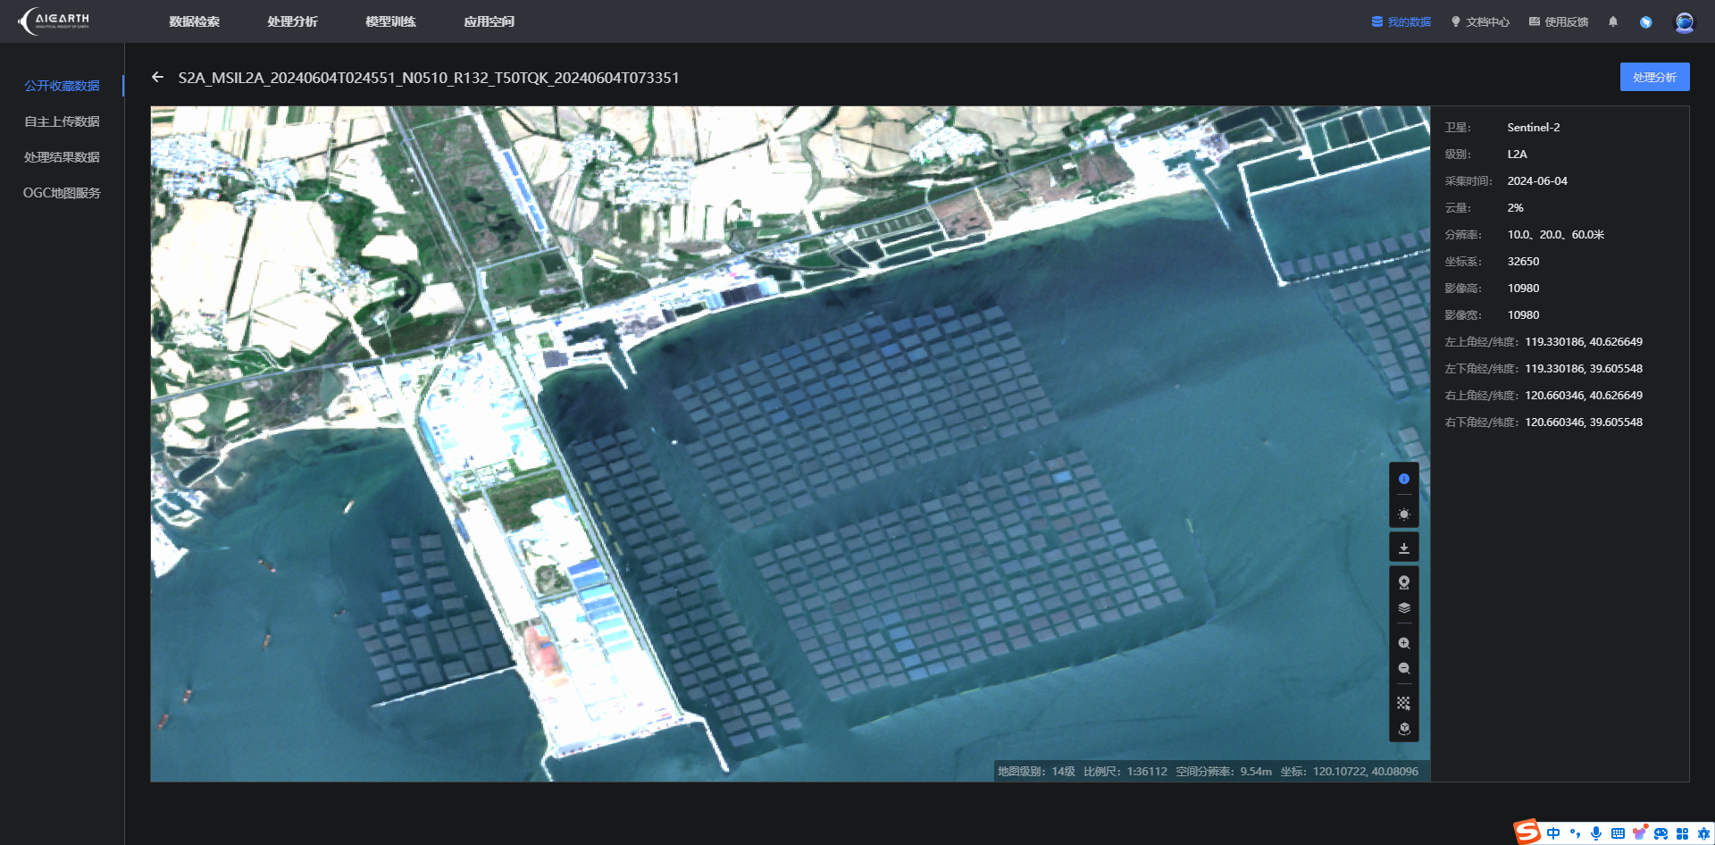Click the 3D cube view icon

click(1404, 728)
